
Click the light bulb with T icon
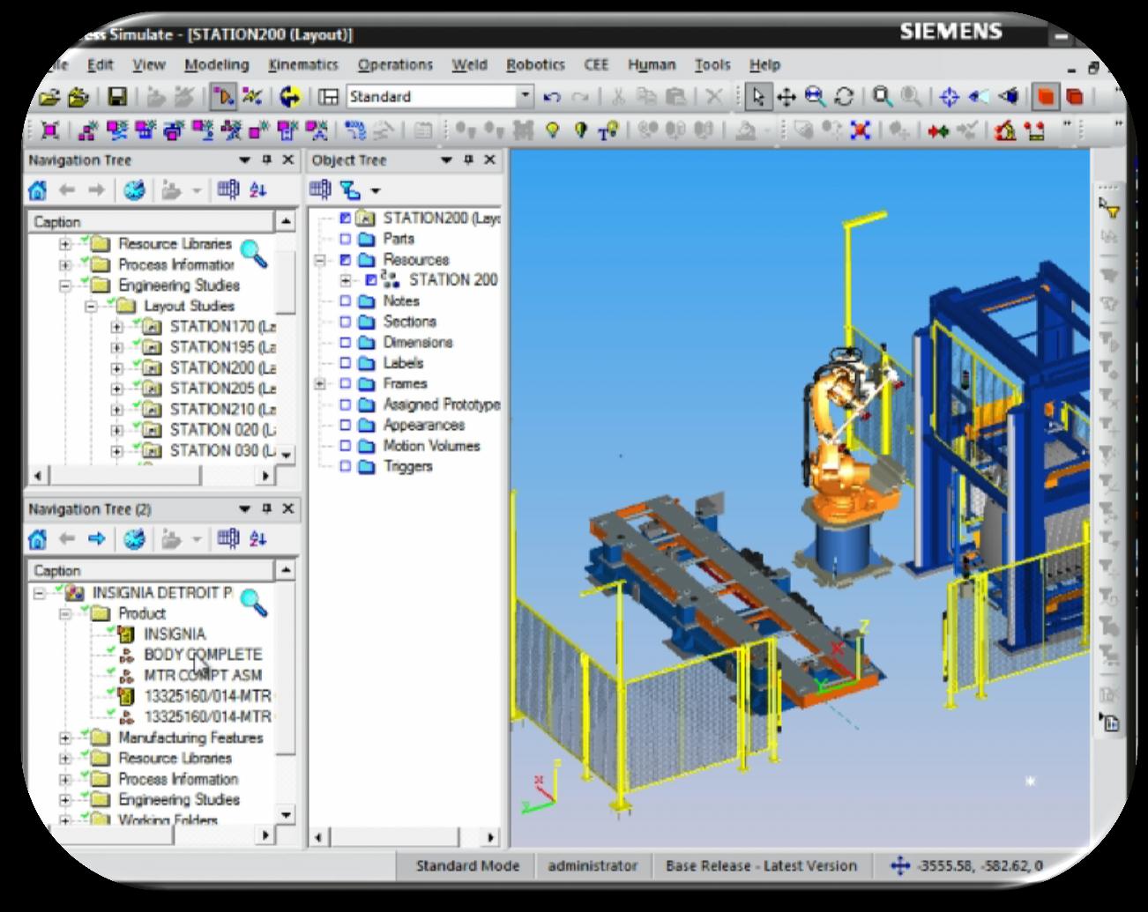click(x=608, y=130)
